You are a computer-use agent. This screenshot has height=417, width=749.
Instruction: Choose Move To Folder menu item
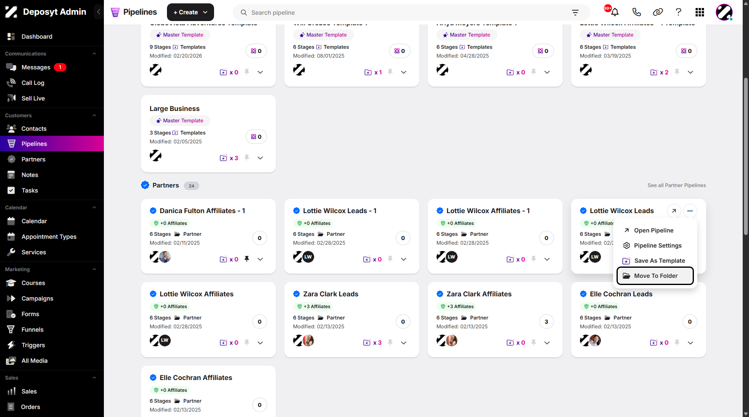click(x=655, y=276)
